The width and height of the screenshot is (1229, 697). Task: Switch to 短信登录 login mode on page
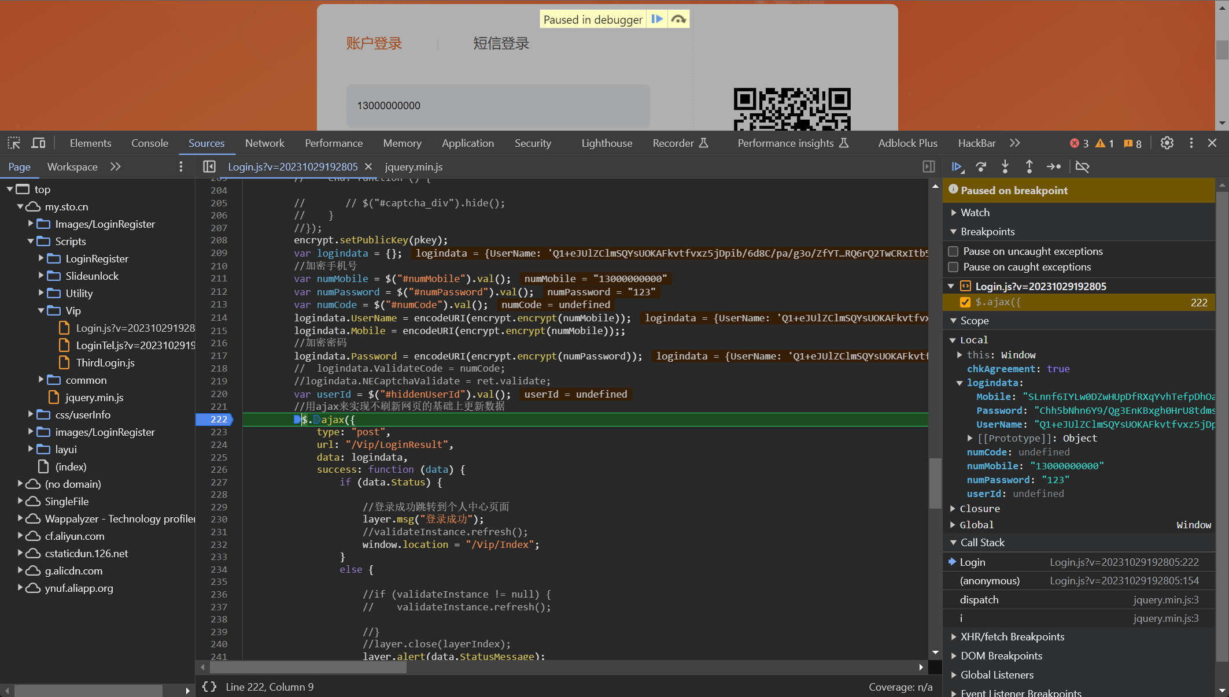pos(501,43)
